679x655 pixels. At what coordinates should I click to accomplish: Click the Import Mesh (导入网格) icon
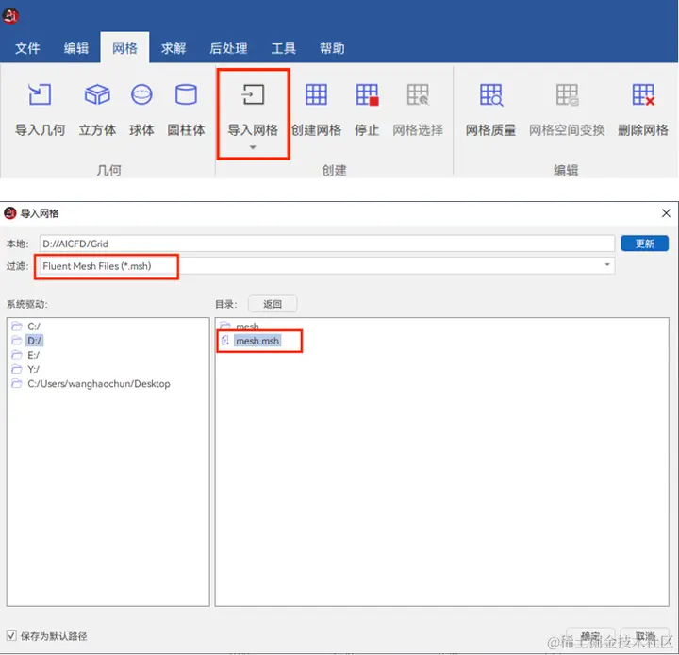(x=253, y=94)
